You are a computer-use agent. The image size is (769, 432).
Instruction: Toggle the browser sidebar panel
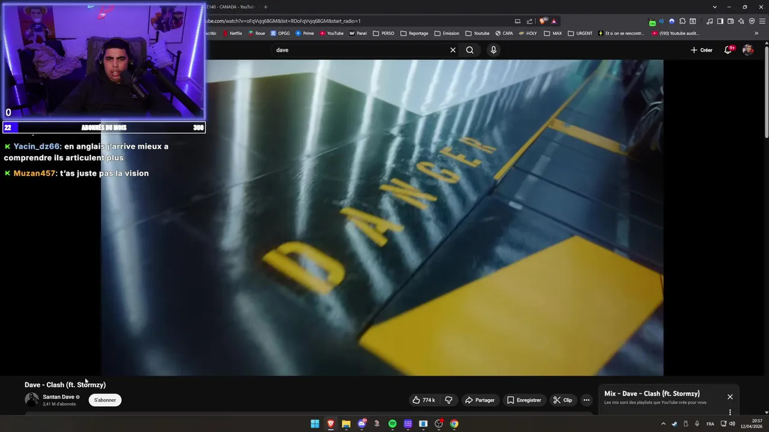(720, 21)
